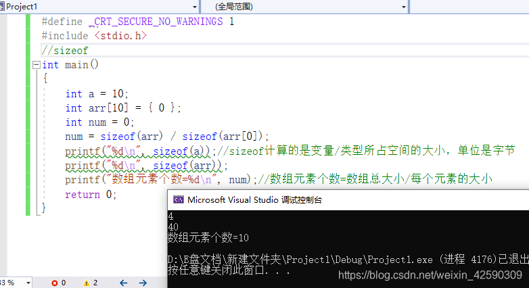Click the <stdio.h> include text

121,36
